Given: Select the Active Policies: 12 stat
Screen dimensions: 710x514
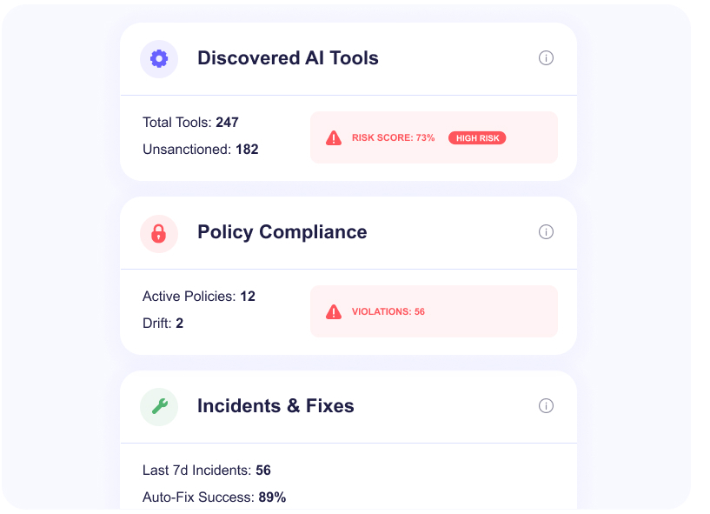Looking at the screenshot, I should [199, 297].
